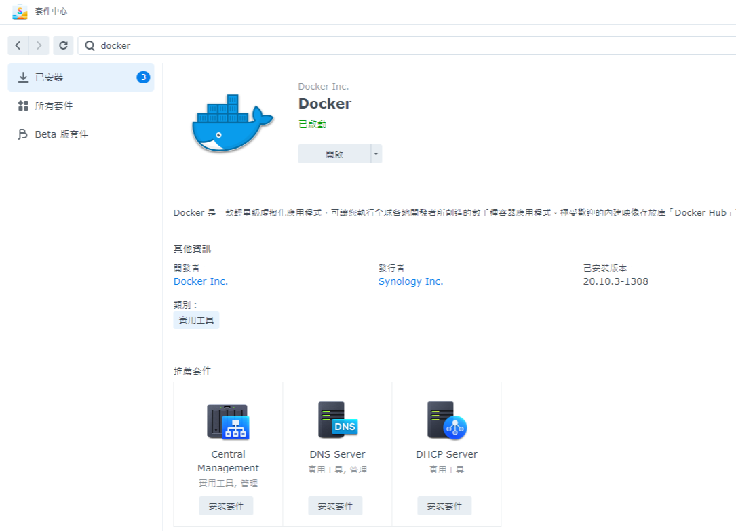Screen dimensions: 736x531
Task: Click the Beta icon in sidebar
Action: [x=22, y=134]
